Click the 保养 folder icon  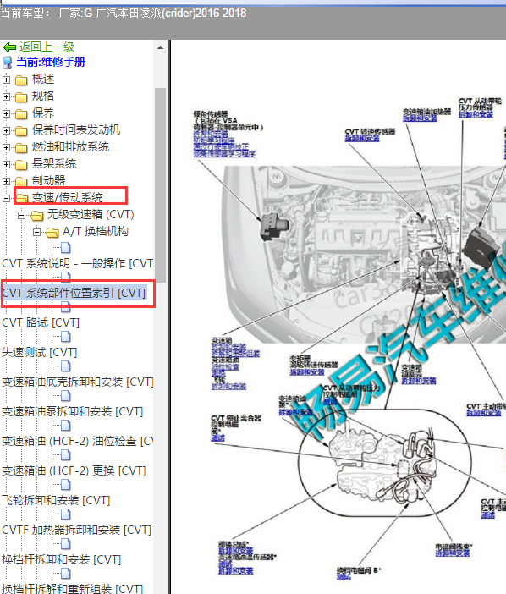[21, 113]
